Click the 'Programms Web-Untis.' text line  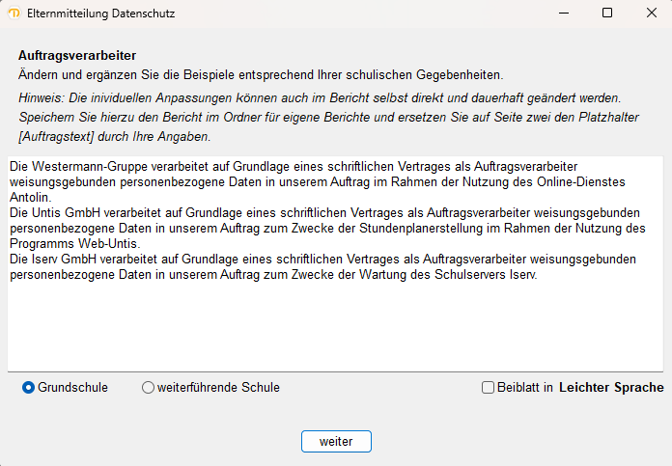pos(75,244)
